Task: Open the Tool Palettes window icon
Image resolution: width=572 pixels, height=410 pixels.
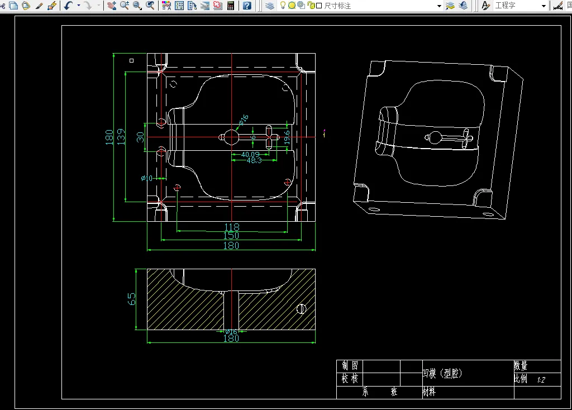Action: click(x=192, y=6)
